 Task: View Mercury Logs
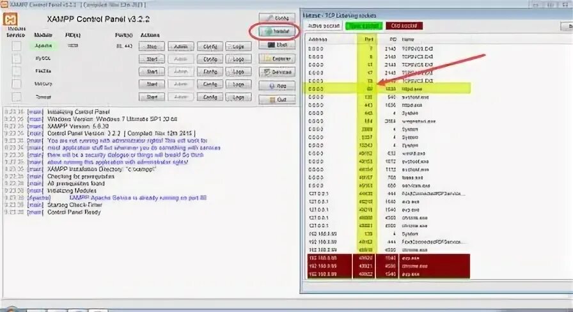(x=239, y=84)
